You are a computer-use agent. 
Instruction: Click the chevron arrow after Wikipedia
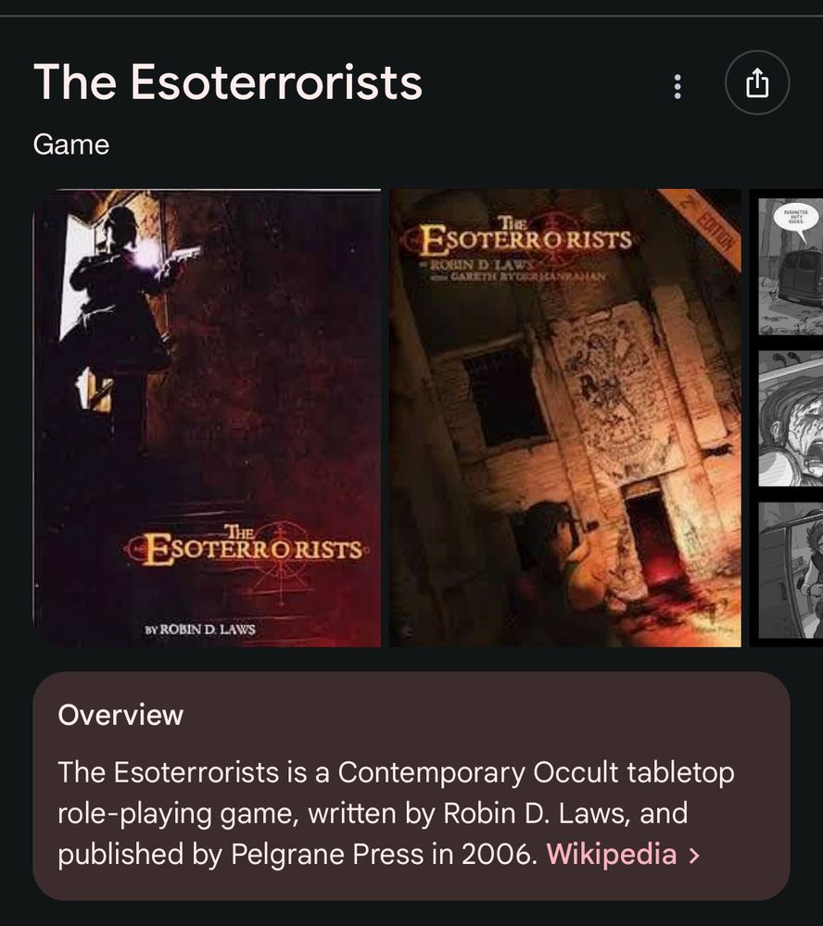pos(695,855)
